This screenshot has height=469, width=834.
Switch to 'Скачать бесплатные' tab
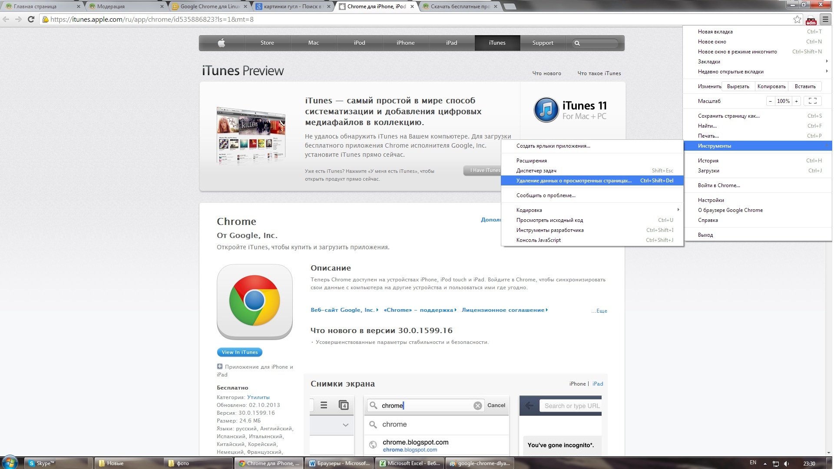pos(460,7)
